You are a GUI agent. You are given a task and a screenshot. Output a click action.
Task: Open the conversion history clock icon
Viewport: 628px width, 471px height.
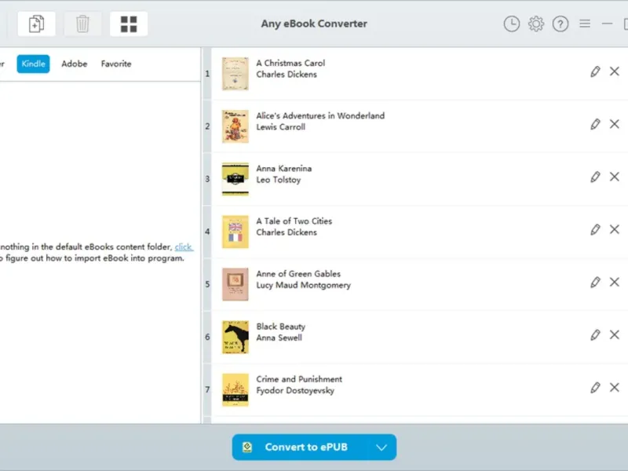pyautogui.click(x=511, y=24)
